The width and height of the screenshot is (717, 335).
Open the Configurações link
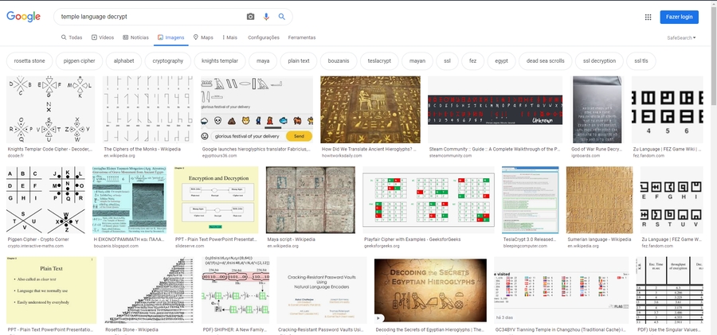tap(264, 37)
